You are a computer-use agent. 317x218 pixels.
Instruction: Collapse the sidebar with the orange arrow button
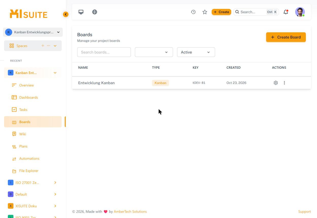(x=66, y=14)
